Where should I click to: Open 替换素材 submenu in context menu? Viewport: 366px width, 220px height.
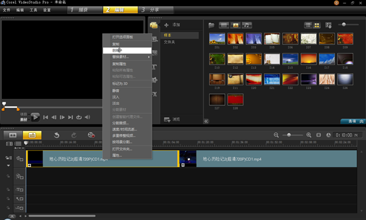(x=127, y=57)
